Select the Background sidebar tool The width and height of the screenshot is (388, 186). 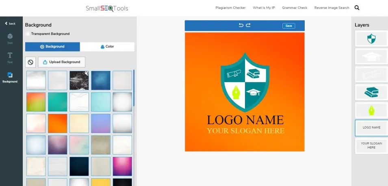(10, 77)
